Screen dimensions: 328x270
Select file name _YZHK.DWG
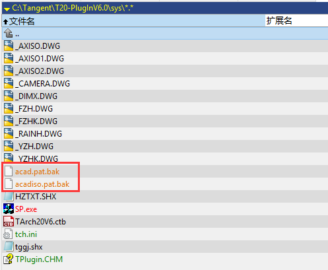click(x=37, y=158)
